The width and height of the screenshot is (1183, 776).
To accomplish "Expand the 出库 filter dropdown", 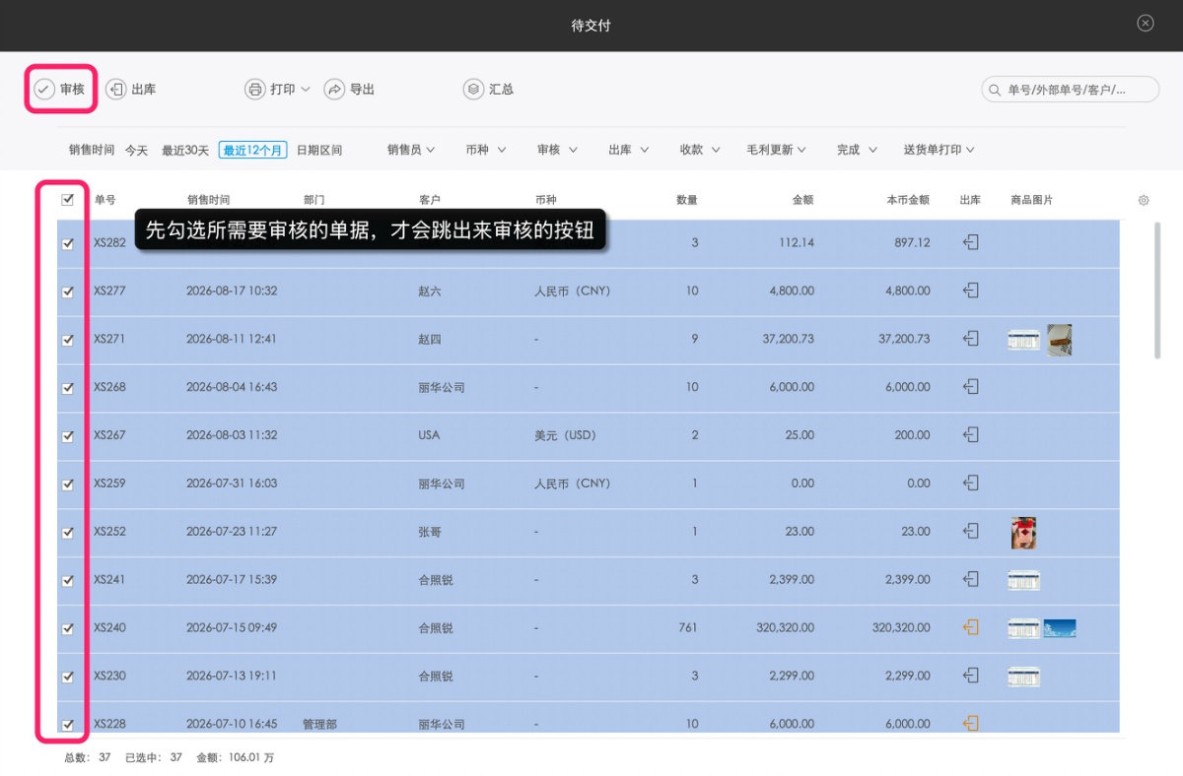I will [629, 150].
